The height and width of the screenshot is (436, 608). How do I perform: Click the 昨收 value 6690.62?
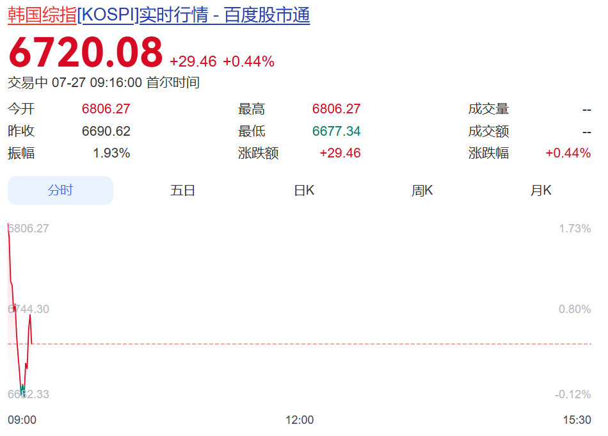tap(106, 131)
